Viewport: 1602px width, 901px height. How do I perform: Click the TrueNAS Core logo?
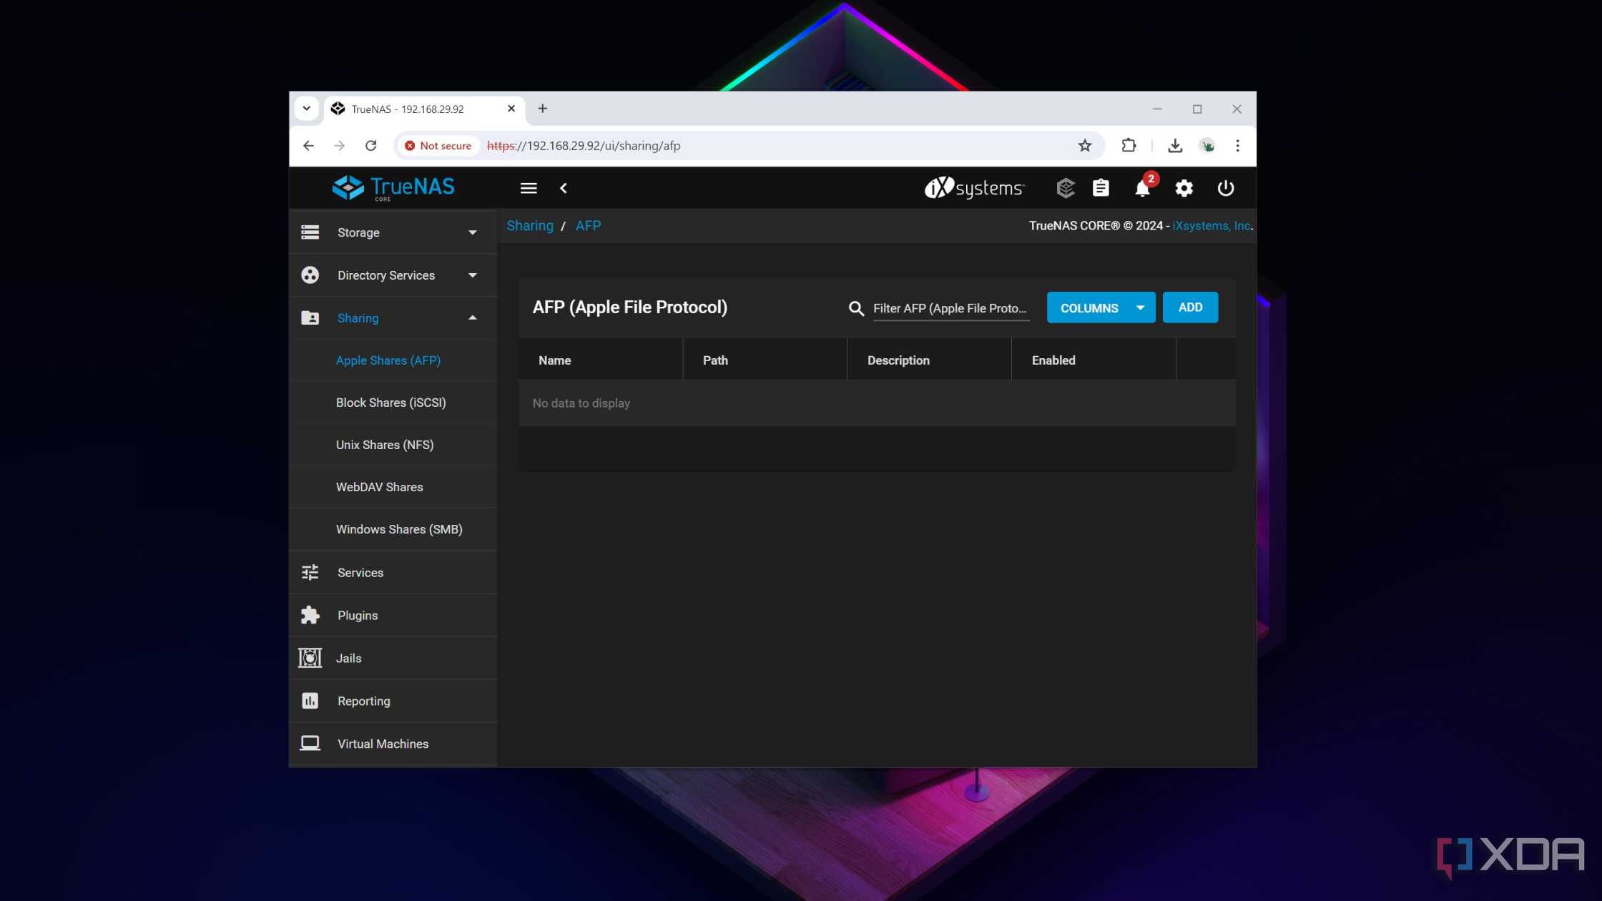coord(393,188)
